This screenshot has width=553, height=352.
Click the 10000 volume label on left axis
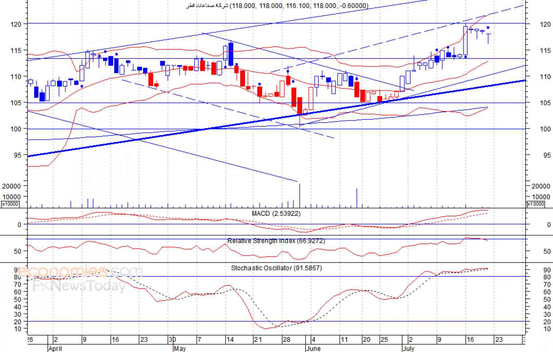12,197
